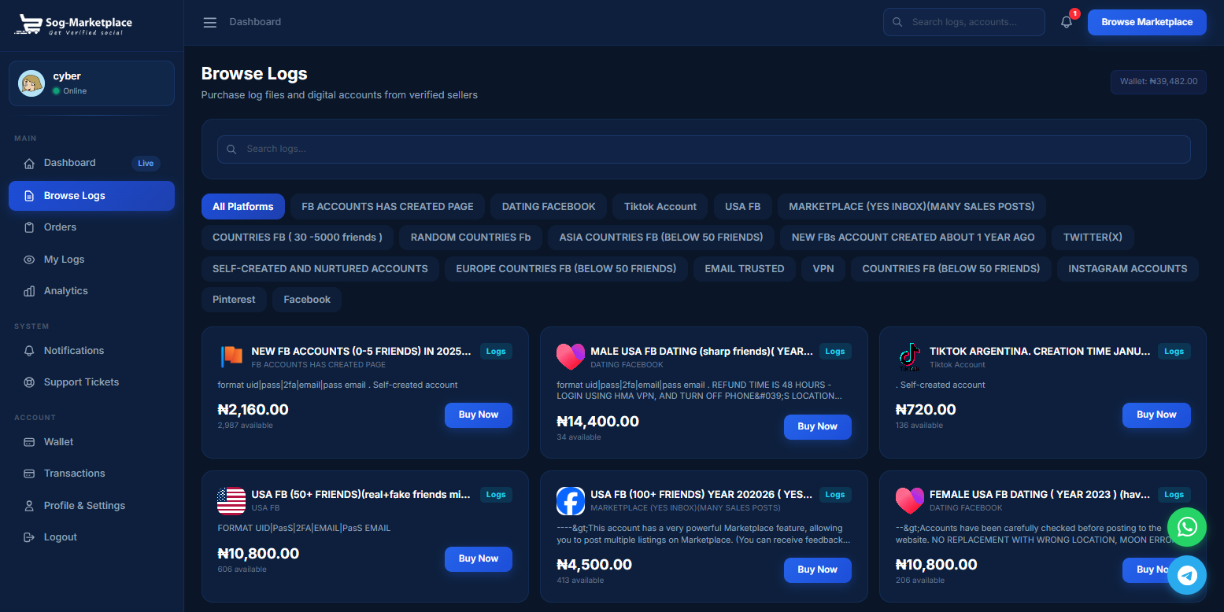Focus the top 'Search logs, accounts...' field
The height and width of the screenshot is (612, 1224).
click(964, 22)
